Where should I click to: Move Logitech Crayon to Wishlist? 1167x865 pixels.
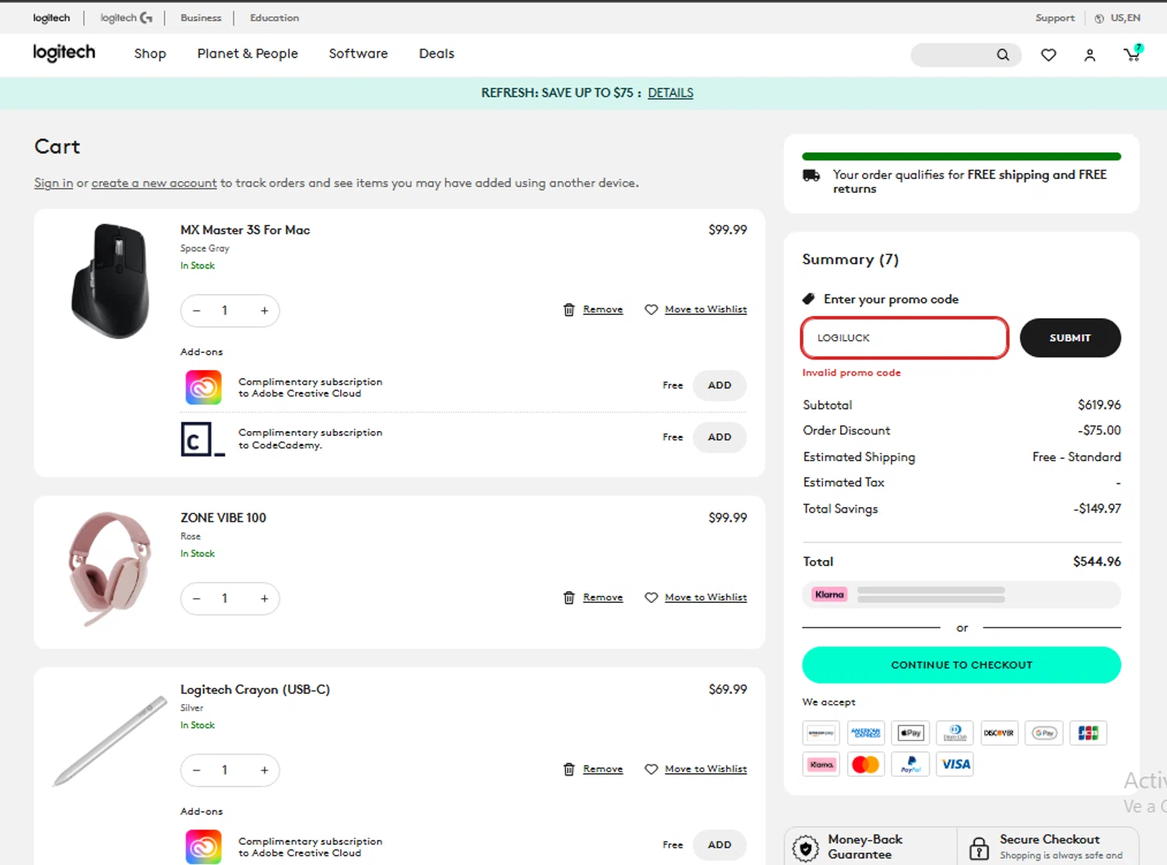click(x=706, y=769)
